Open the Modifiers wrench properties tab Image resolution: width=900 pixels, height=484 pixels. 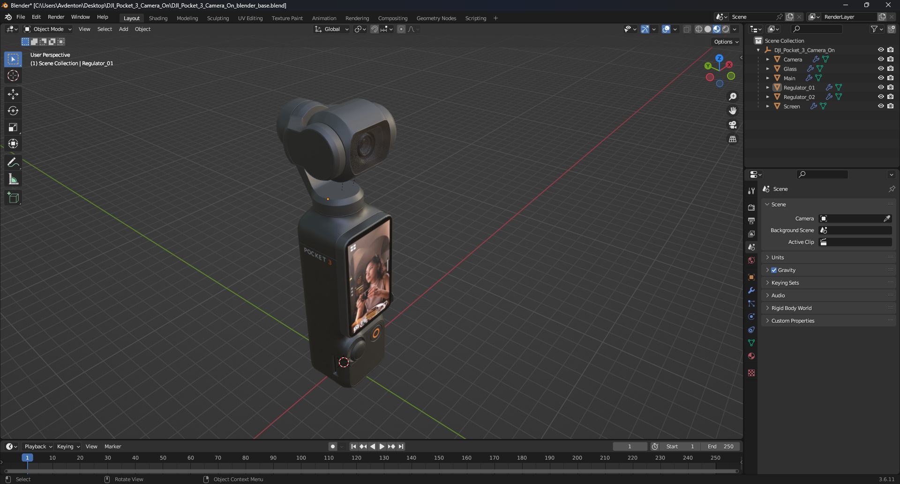coord(751,290)
